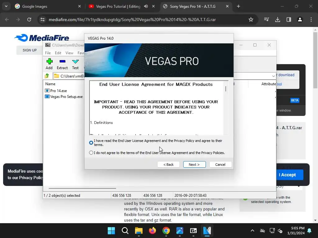Open the tab search dropdown arrow

(x=6, y=6)
